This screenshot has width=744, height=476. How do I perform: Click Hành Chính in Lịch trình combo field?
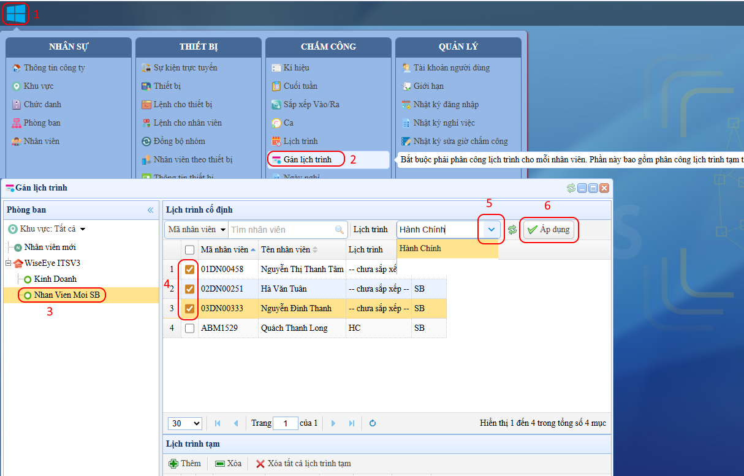tap(439, 230)
